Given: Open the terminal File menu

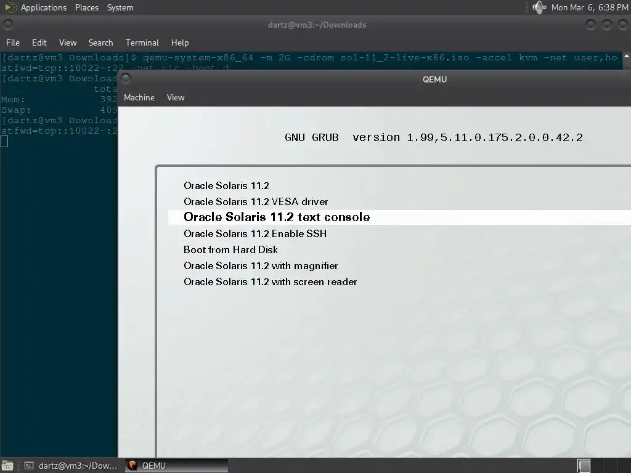Looking at the screenshot, I should [x=13, y=42].
